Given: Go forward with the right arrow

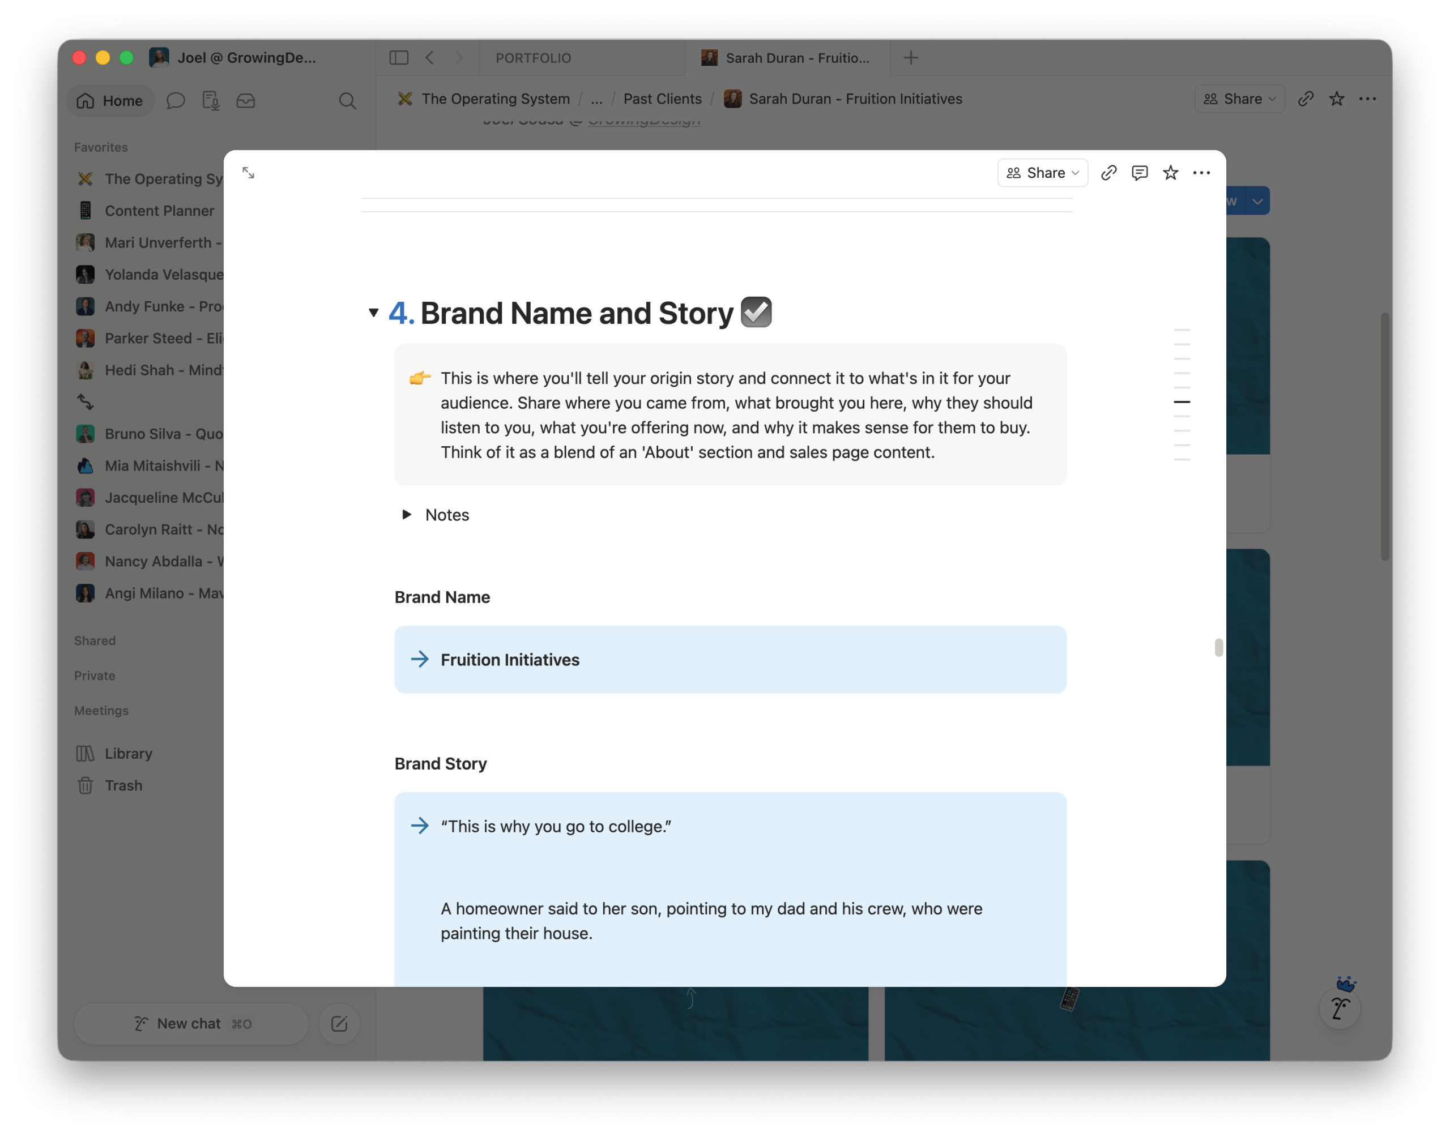Looking at the screenshot, I should [x=459, y=58].
